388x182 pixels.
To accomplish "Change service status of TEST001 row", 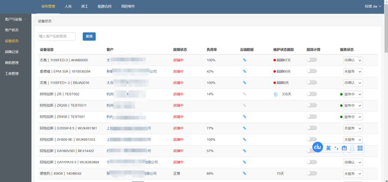I will click(x=353, y=117).
